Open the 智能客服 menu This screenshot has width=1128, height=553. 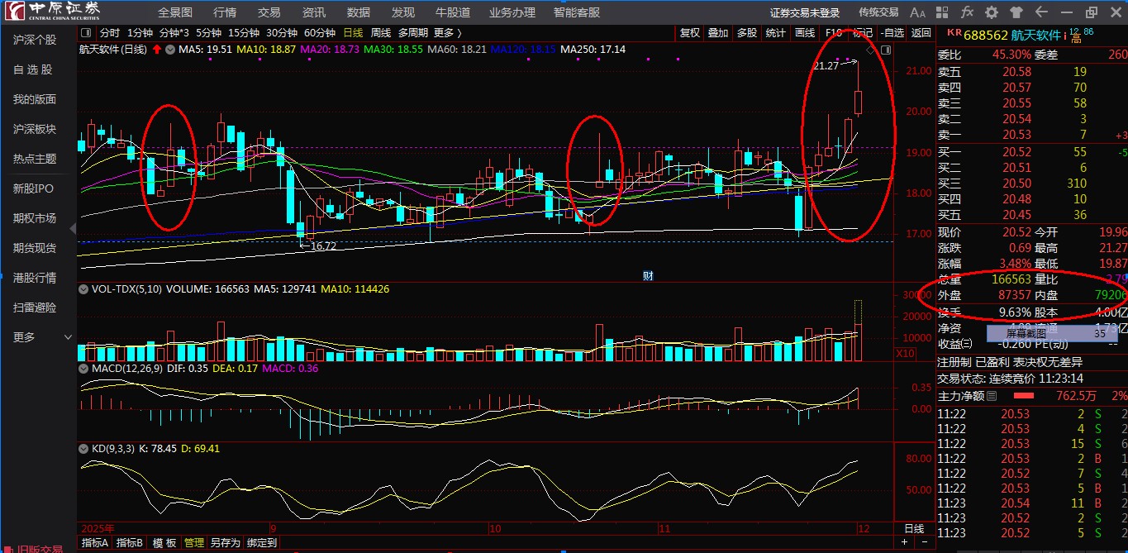(x=577, y=12)
